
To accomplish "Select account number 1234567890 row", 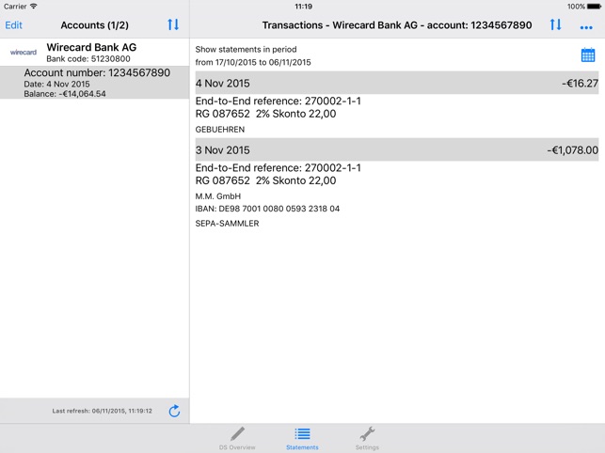I will coord(94,82).
